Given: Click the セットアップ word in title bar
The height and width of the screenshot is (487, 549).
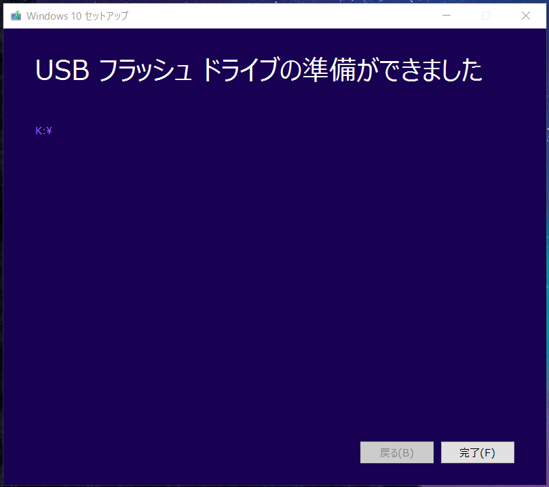Looking at the screenshot, I should pos(107,16).
